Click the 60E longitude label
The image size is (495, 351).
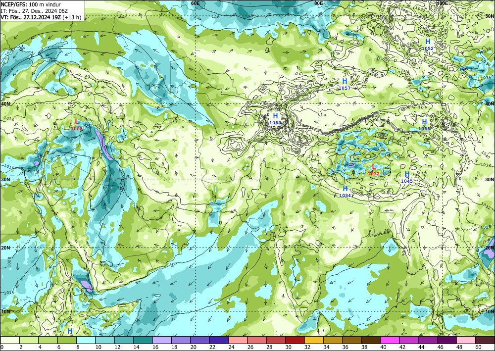click(196, 3)
